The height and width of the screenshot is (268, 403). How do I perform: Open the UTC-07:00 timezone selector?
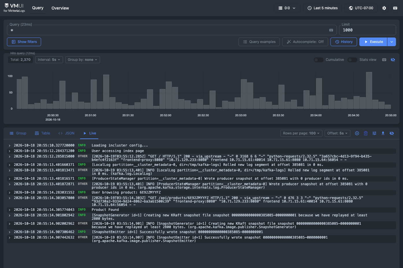[361, 8]
